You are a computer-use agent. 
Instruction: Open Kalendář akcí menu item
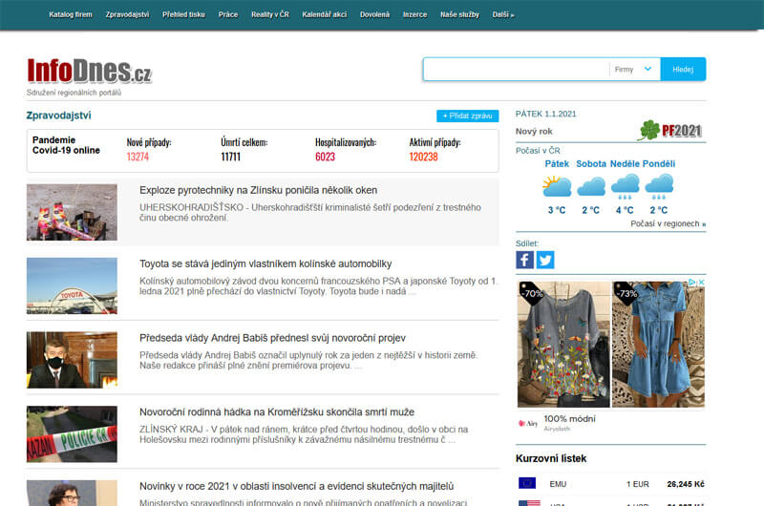click(x=325, y=14)
